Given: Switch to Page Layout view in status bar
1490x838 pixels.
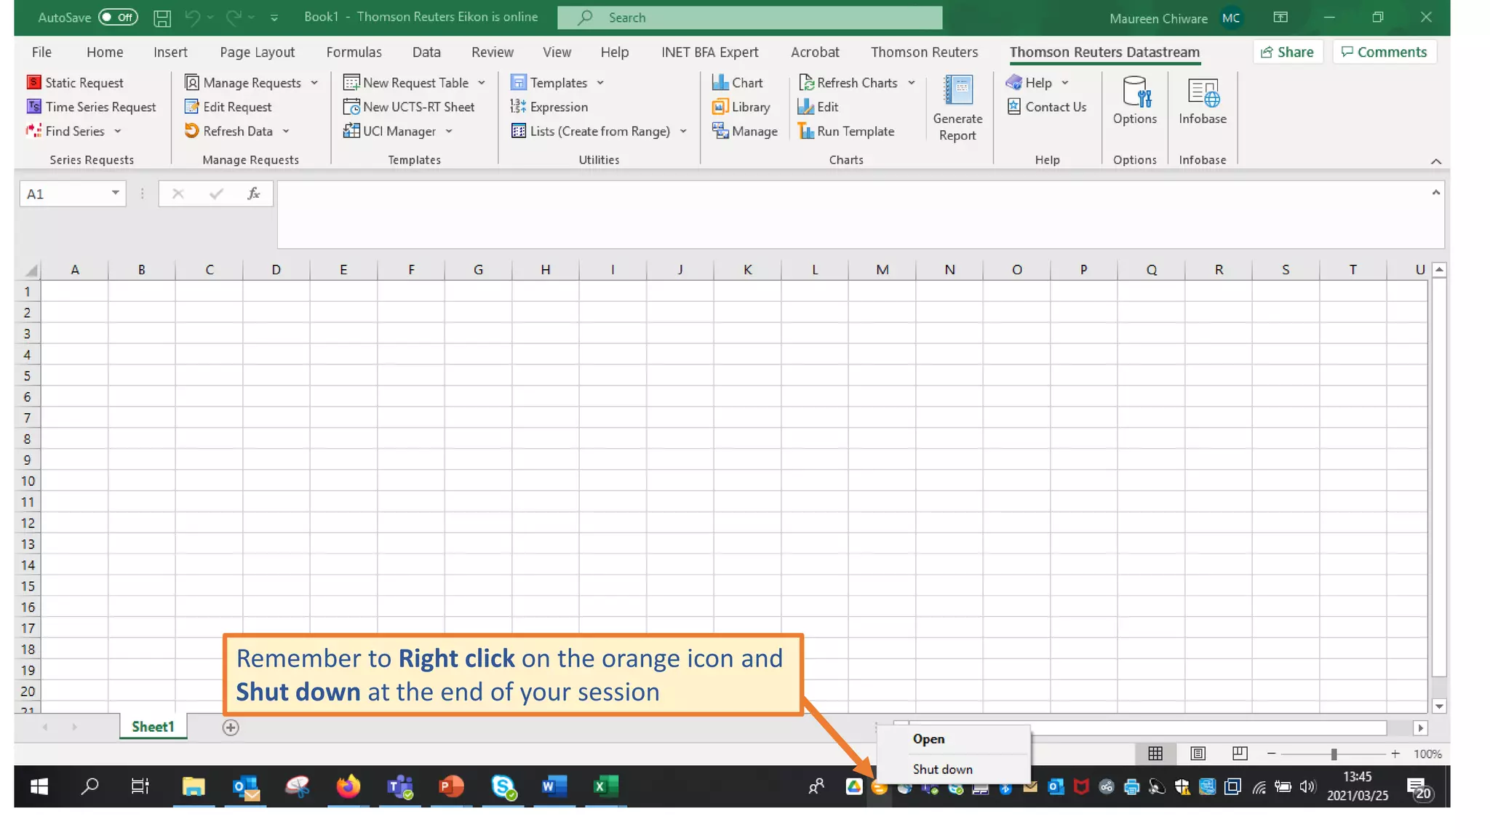Looking at the screenshot, I should (x=1198, y=754).
